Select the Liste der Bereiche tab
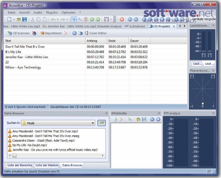The width and height of the screenshot is (221, 178). [x=20, y=165]
